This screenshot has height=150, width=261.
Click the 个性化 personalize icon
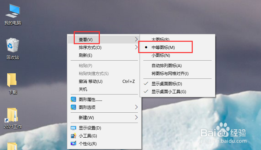[x=73, y=143]
